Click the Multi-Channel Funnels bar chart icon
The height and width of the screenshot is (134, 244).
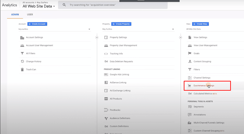pyautogui.click(x=189, y=123)
